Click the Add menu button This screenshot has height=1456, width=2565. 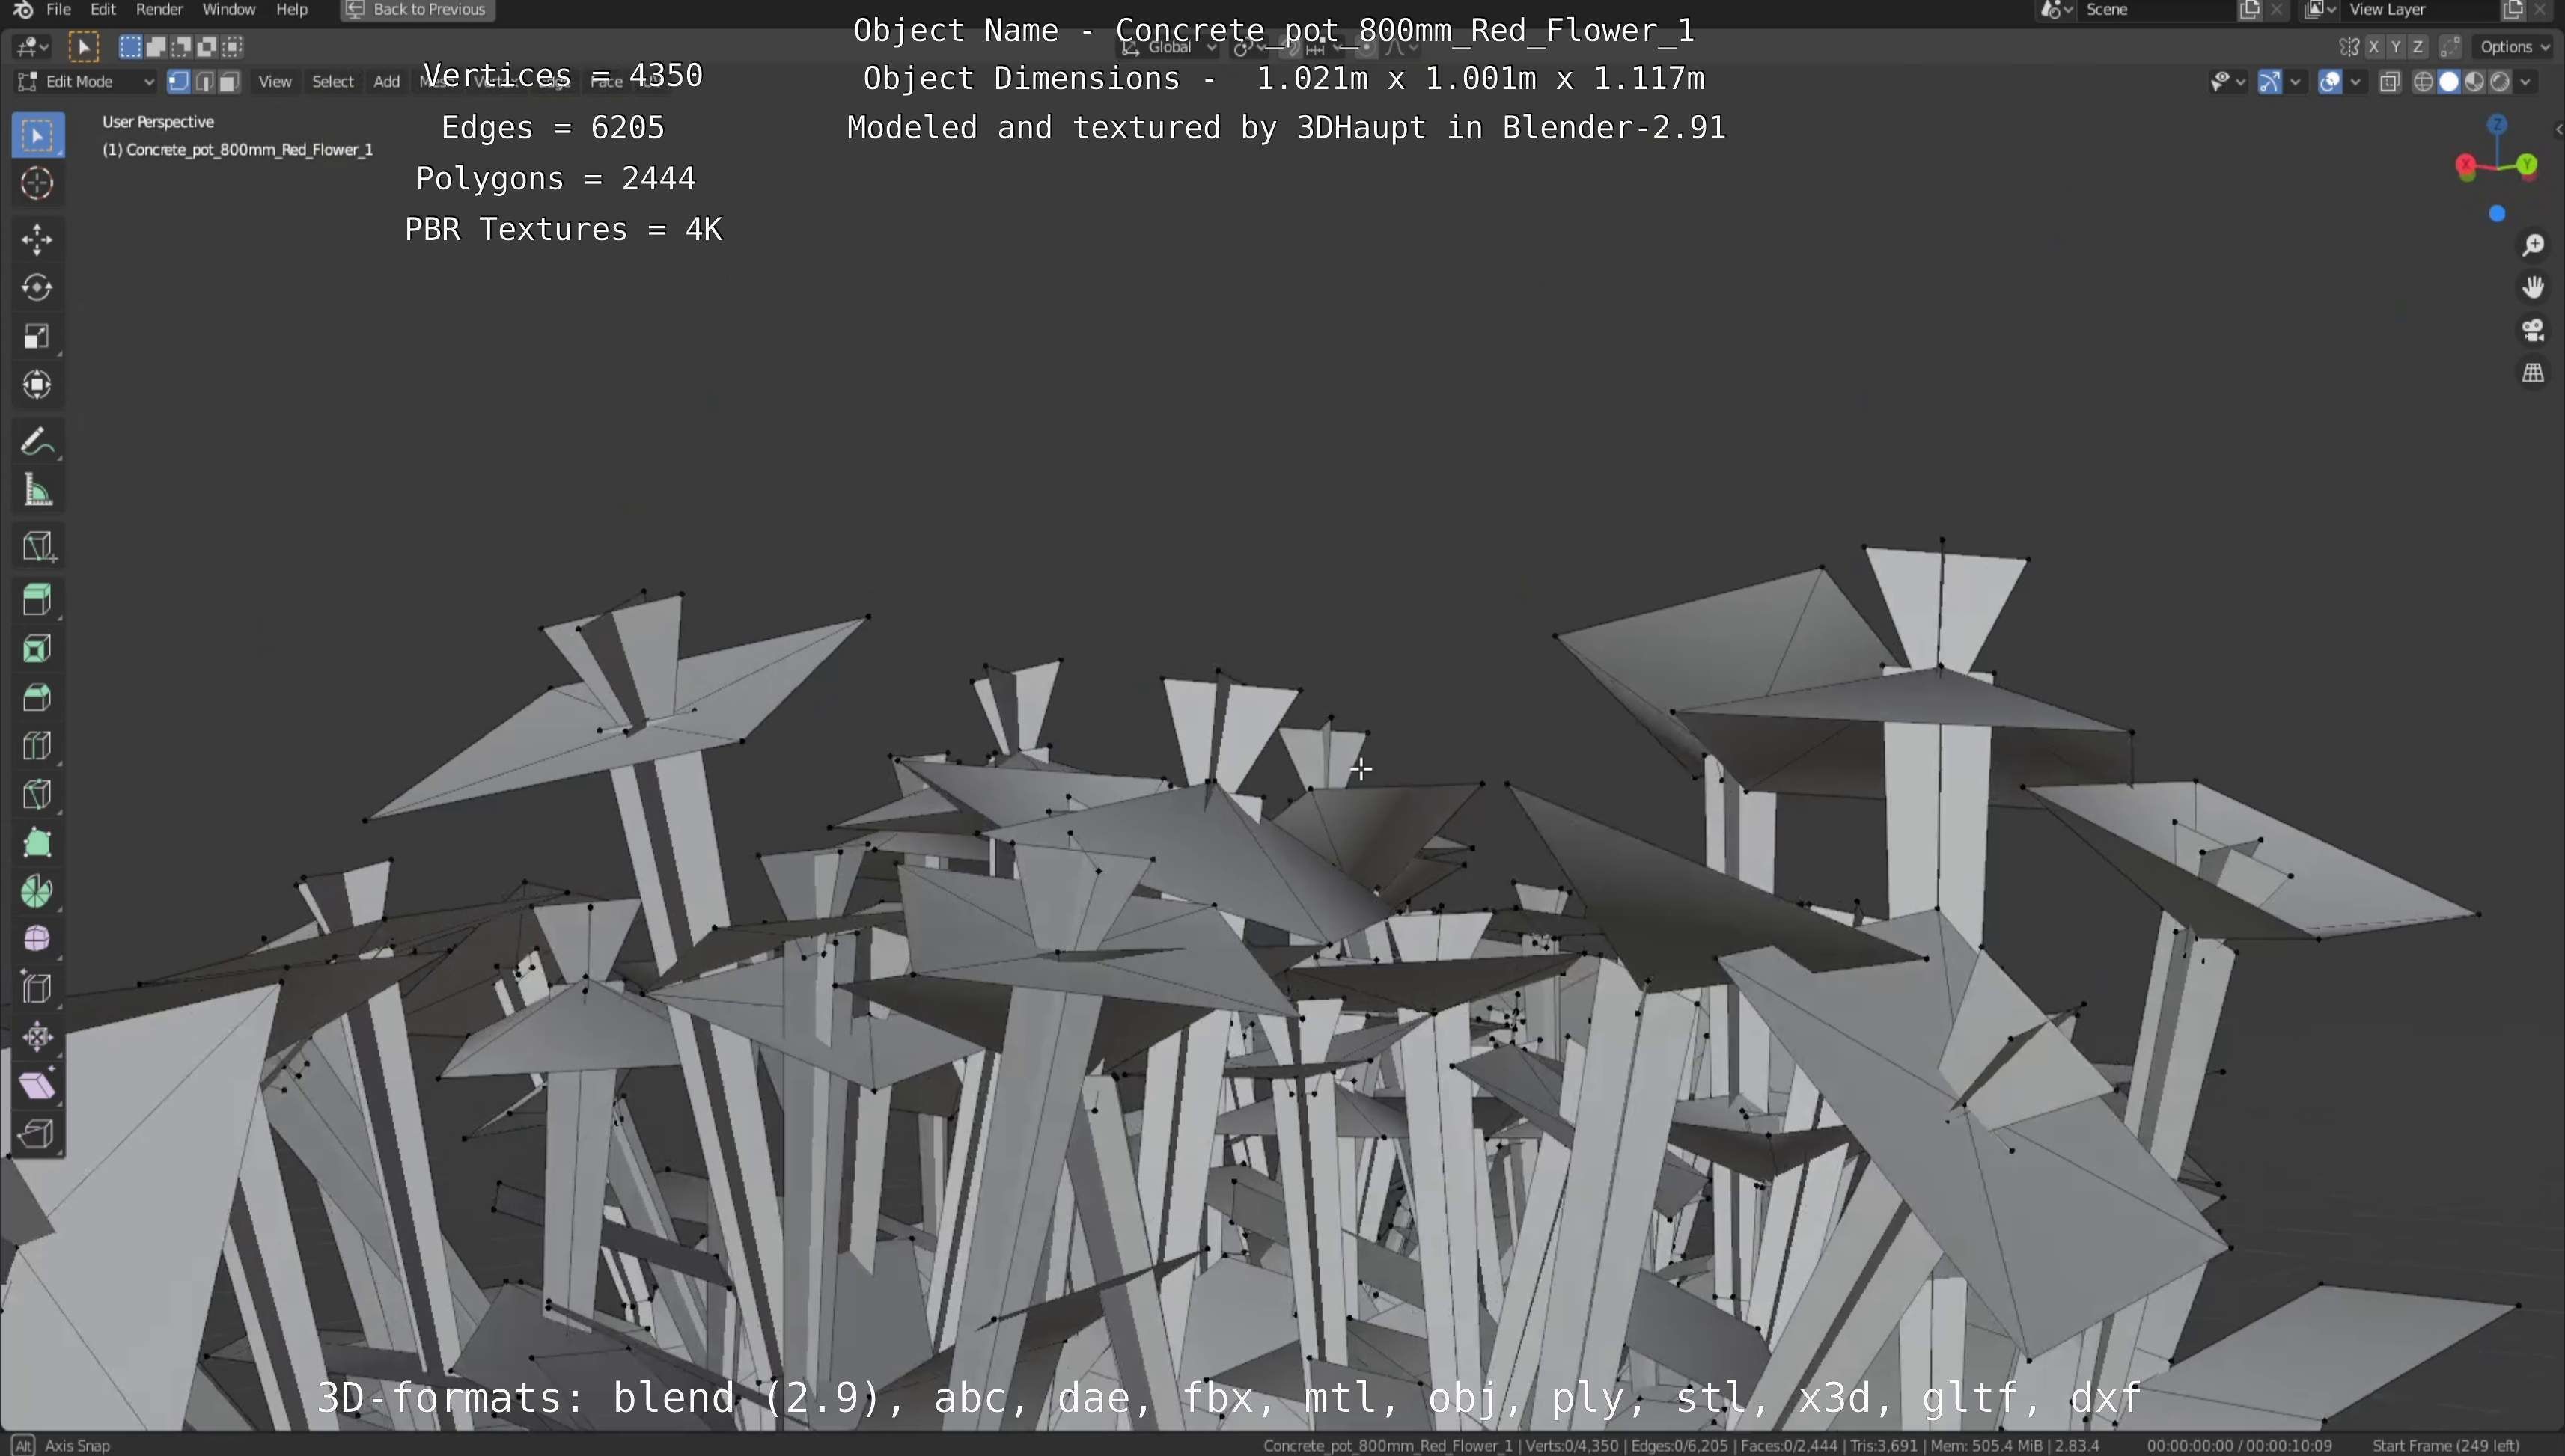tap(386, 82)
